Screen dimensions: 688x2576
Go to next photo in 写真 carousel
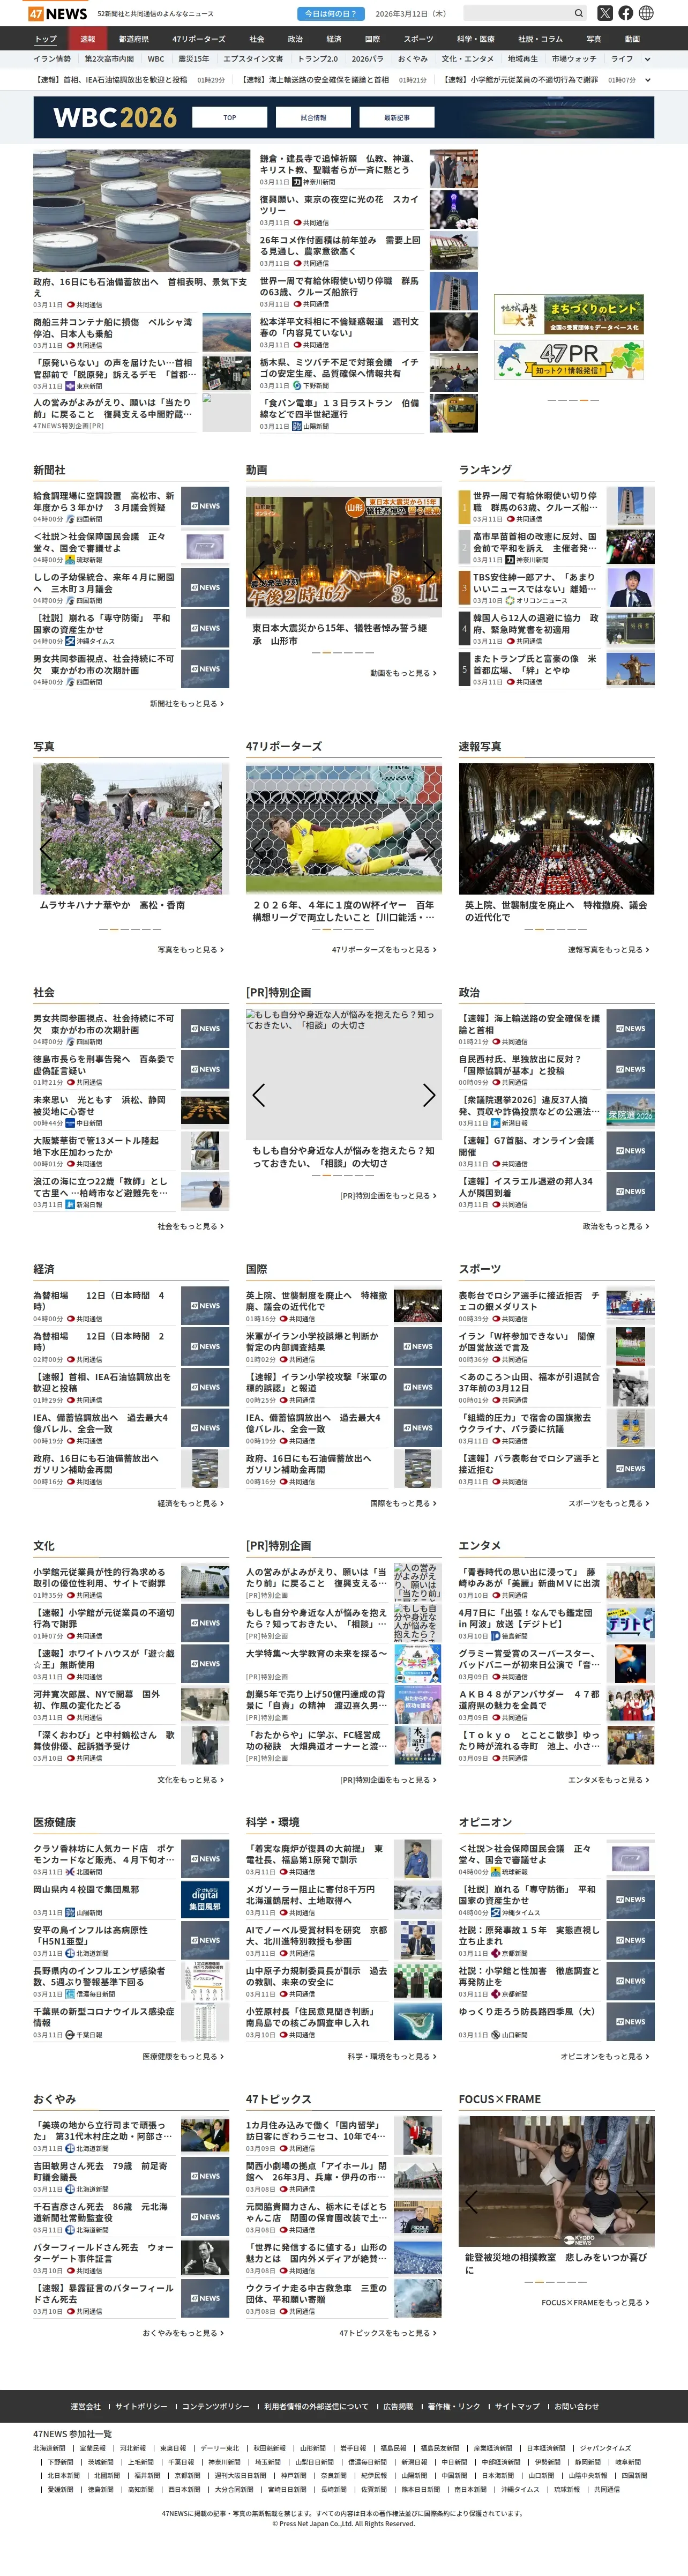point(216,850)
